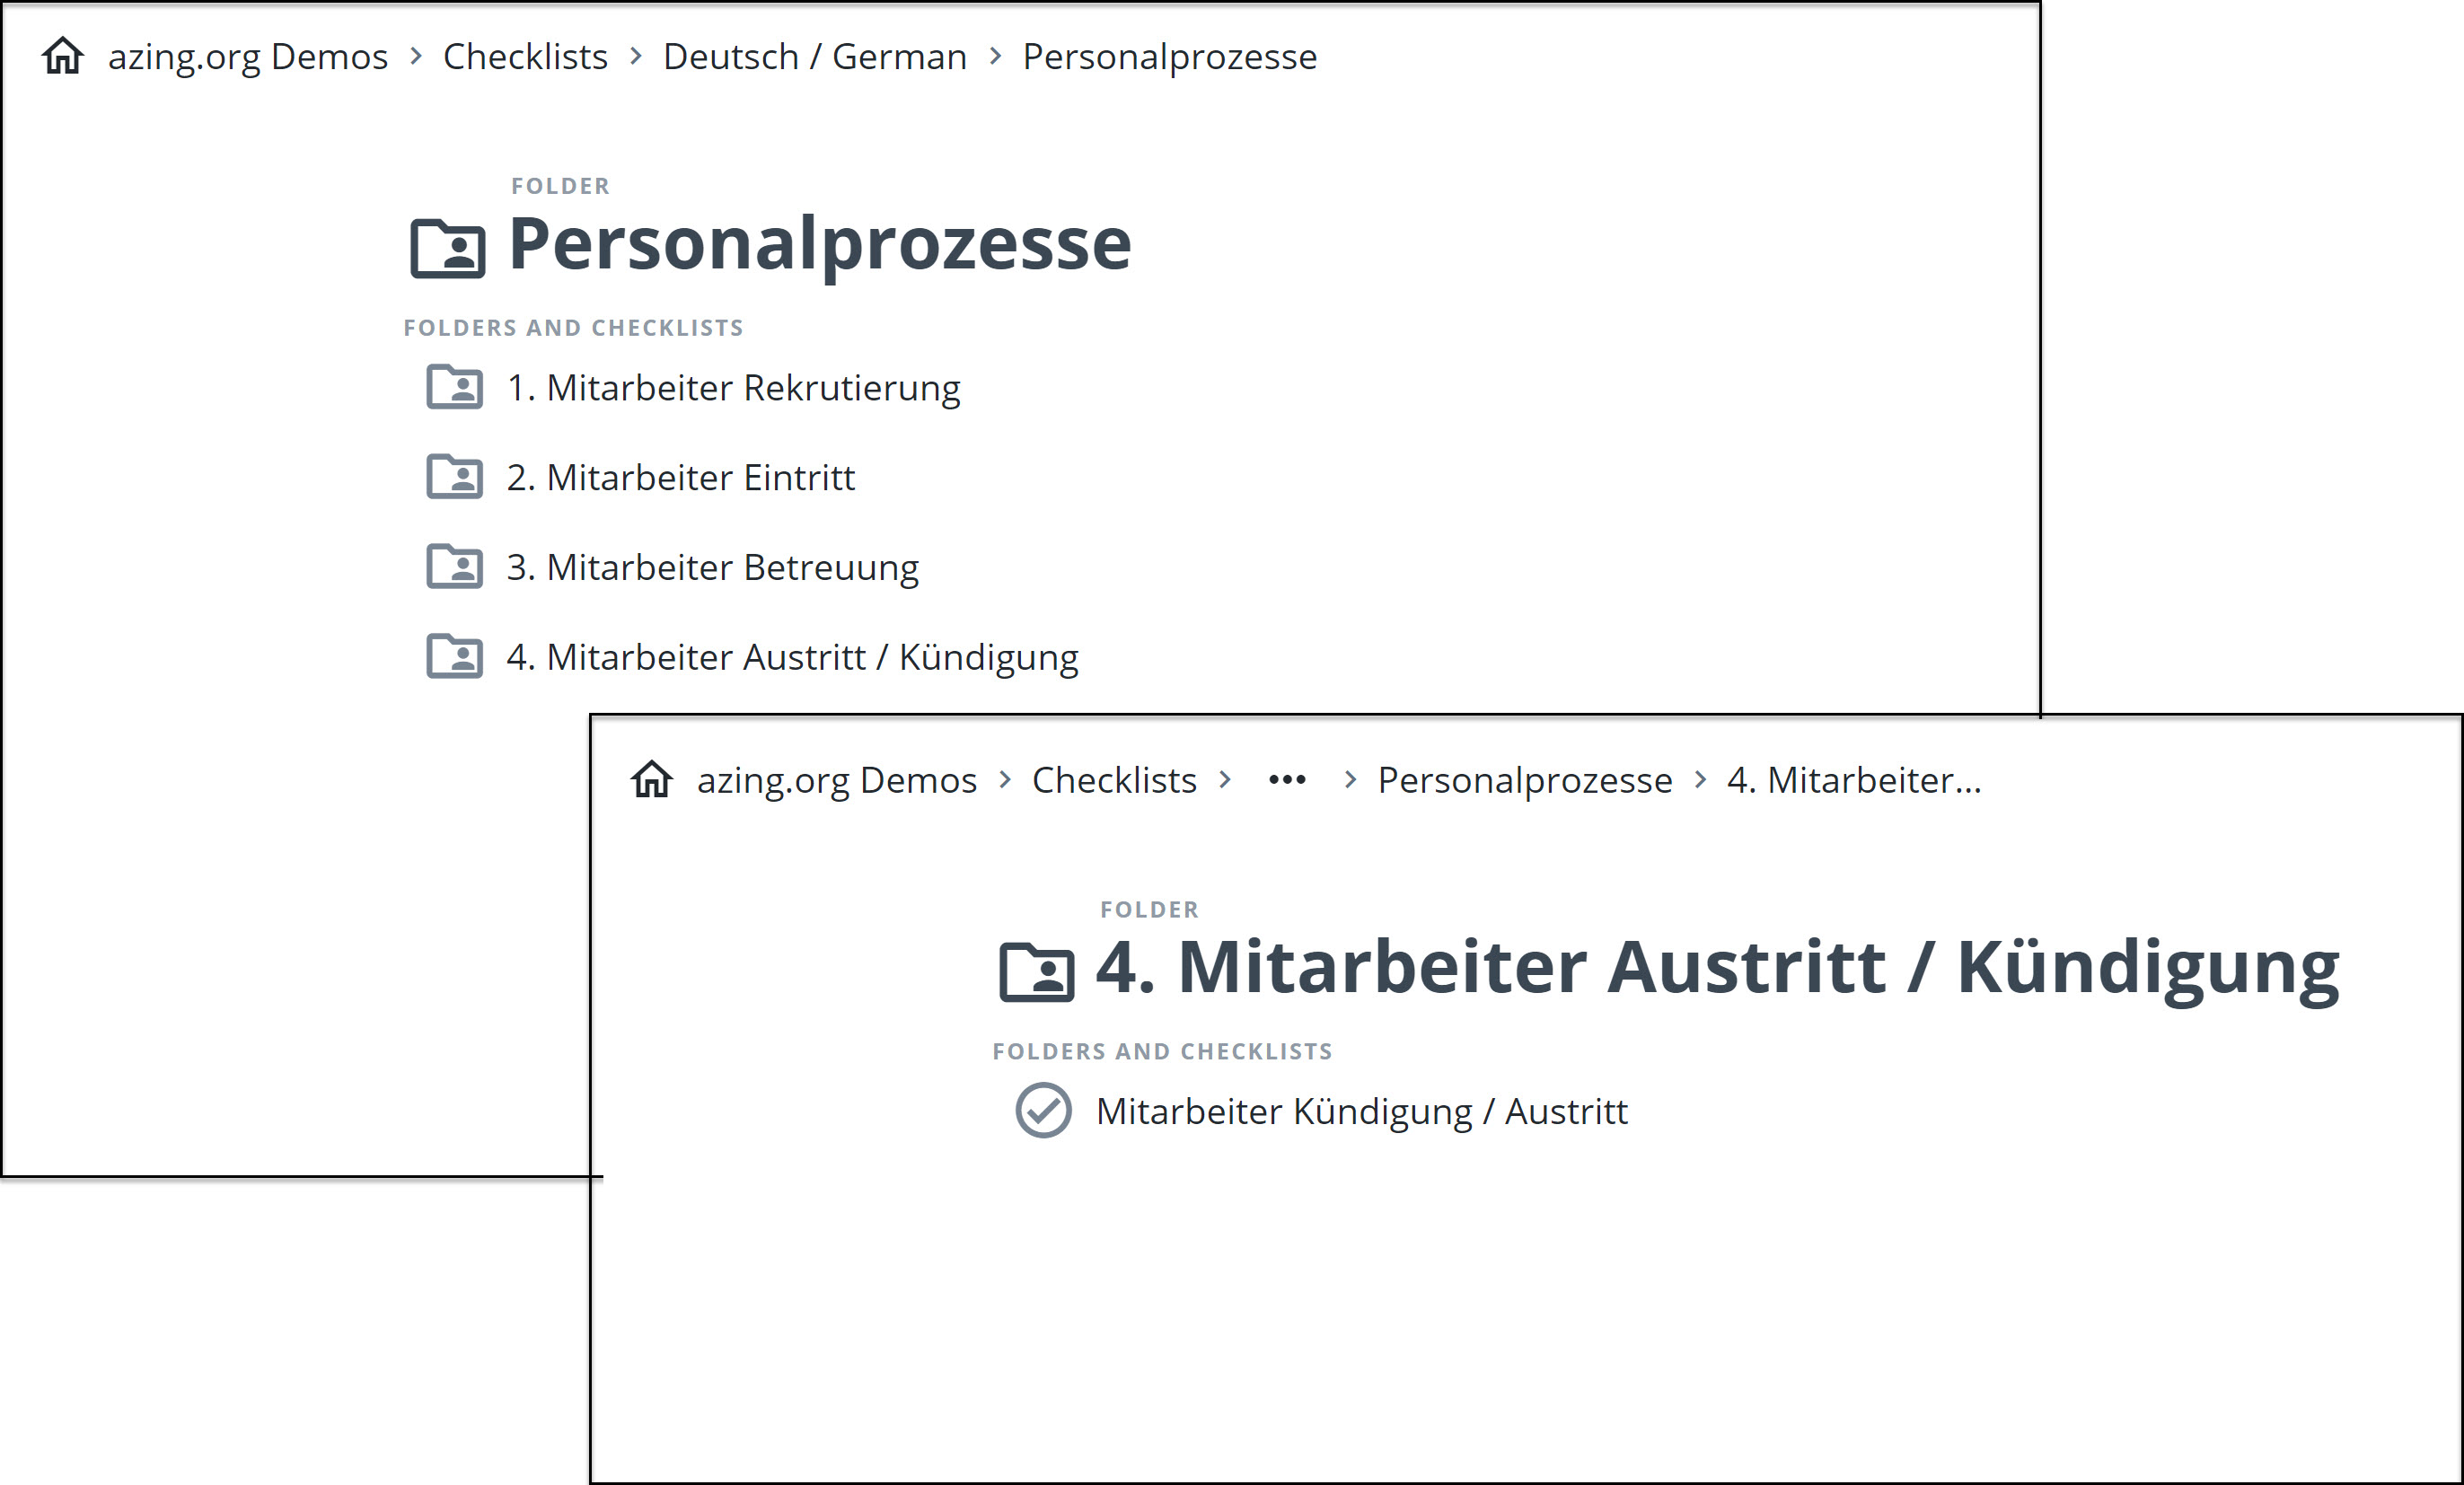Click the folder icon beside Mitarbeiter Rekrutierung
The height and width of the screenshot is (1485, 2464).
(x=454, y=387)
